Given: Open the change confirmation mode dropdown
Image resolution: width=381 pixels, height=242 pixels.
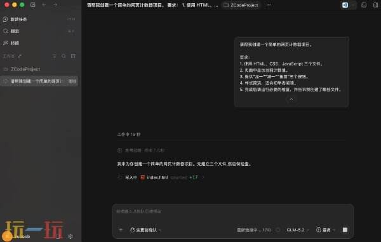Looking at the screenshot, I should click(x=146, y=230).
